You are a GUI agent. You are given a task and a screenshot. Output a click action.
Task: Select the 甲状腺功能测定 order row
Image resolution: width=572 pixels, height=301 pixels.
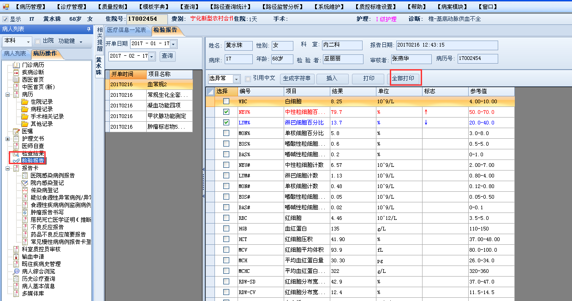[149, 116]
